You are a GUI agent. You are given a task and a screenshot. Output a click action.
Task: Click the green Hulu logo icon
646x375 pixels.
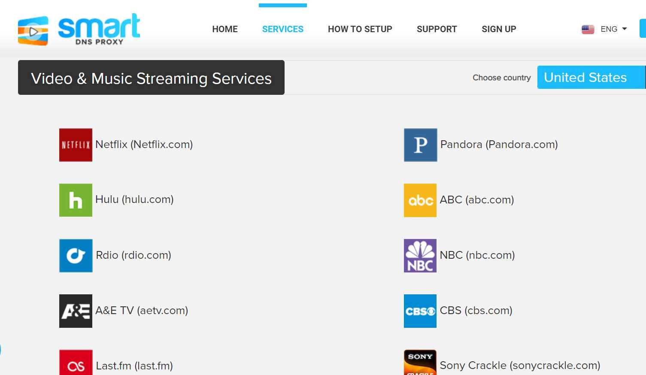[x=76, y=200]
